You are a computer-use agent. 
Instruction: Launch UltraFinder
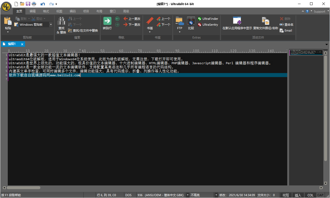coord(208,19)
